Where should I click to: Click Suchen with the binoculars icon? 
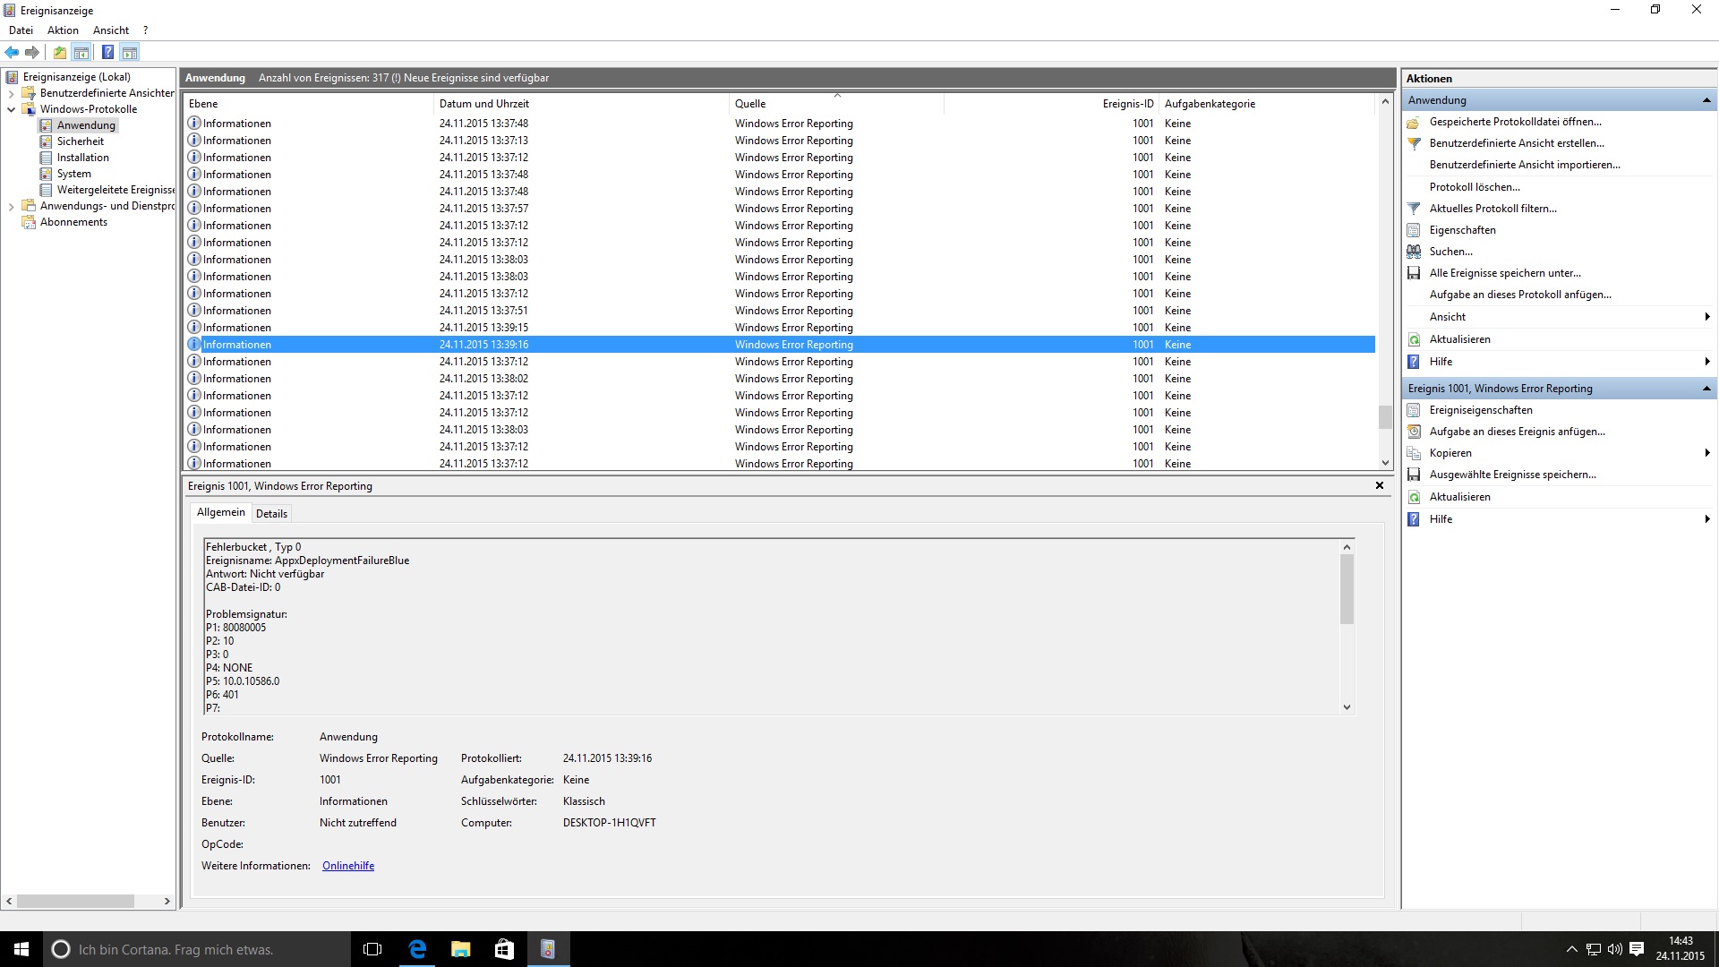click(x=1450, y=252)
